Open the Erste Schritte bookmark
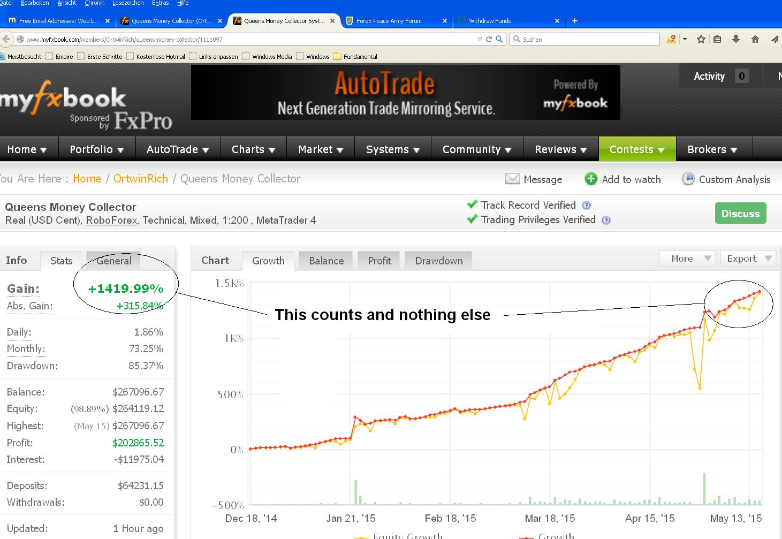Image resolution: width=782 pixels, height=539 pixels. 100,57
